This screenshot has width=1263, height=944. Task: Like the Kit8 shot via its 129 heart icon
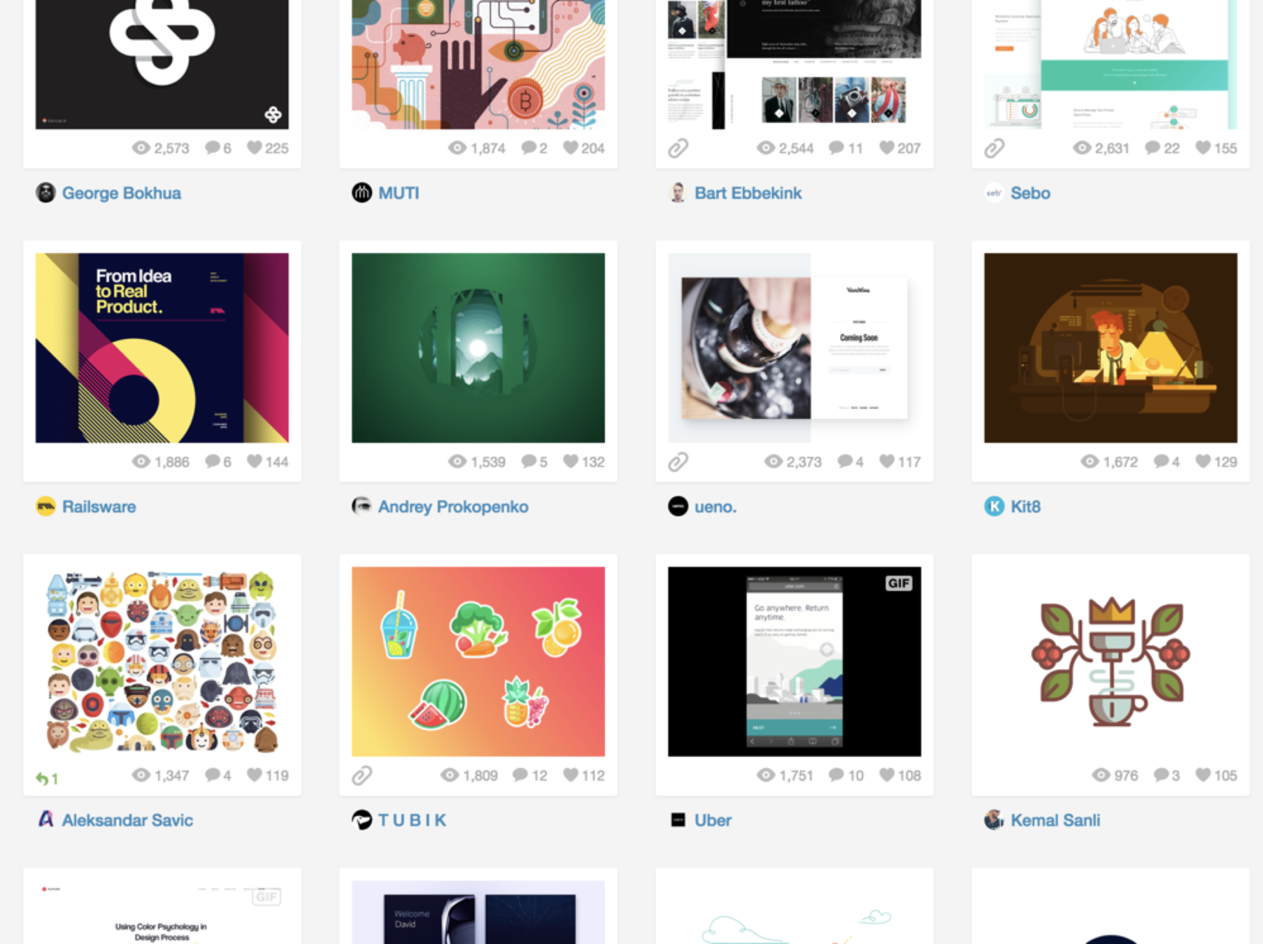1203,462
